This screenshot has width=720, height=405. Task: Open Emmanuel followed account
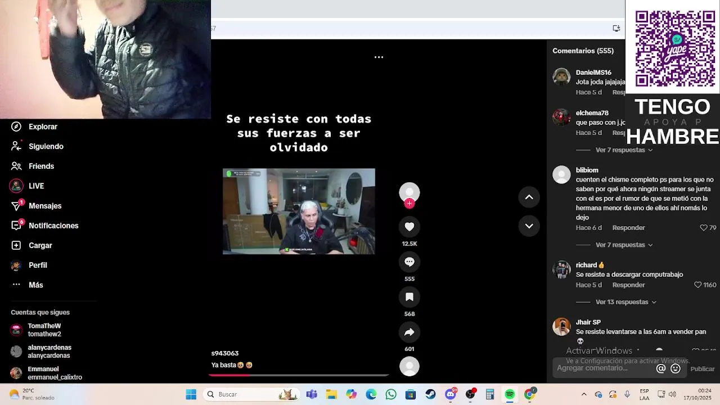tap(46, 373)
